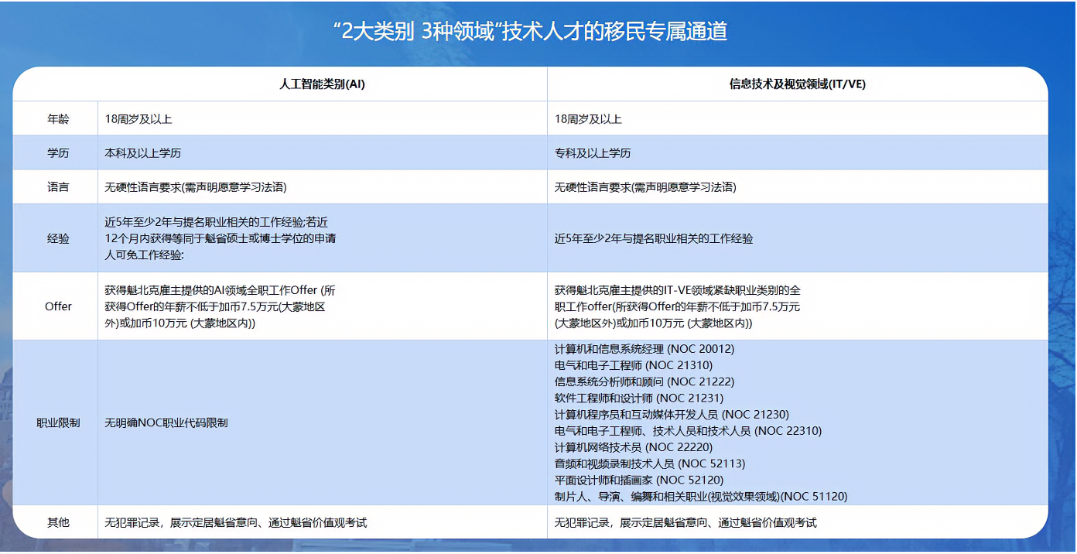Select the 信息技术及视觉领域(IT/VE) column header
The image size is (1077, 554).
pos(798,84)
